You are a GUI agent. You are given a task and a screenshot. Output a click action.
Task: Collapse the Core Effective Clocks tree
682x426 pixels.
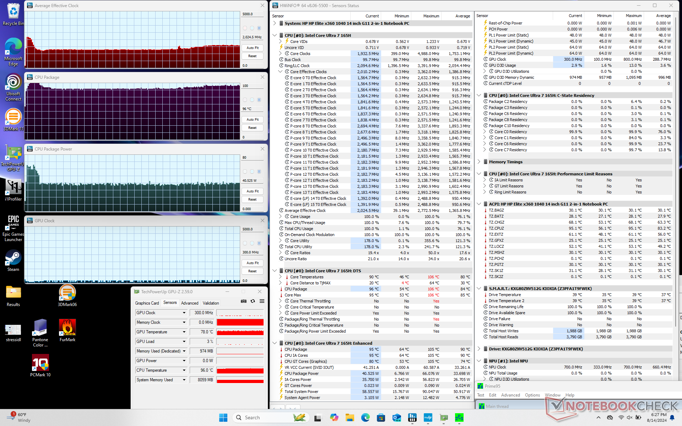click(x=280, y=72)
